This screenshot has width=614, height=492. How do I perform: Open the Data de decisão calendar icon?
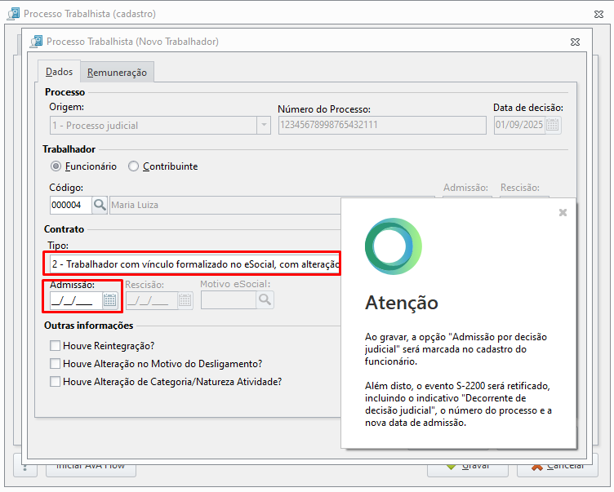(x=553, y=126)
